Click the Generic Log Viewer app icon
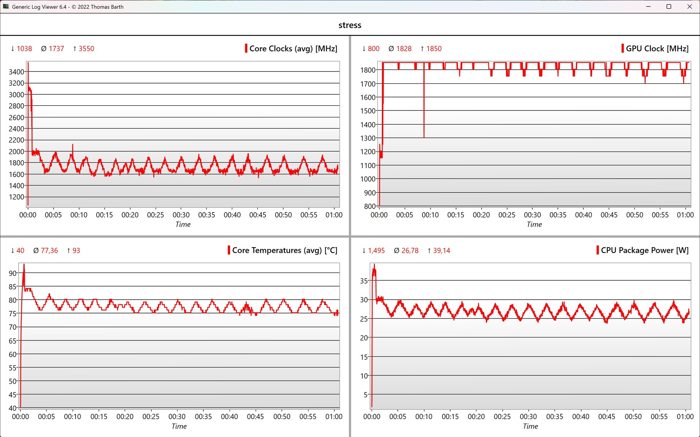The image size is (700, 437). click(6, 7)
